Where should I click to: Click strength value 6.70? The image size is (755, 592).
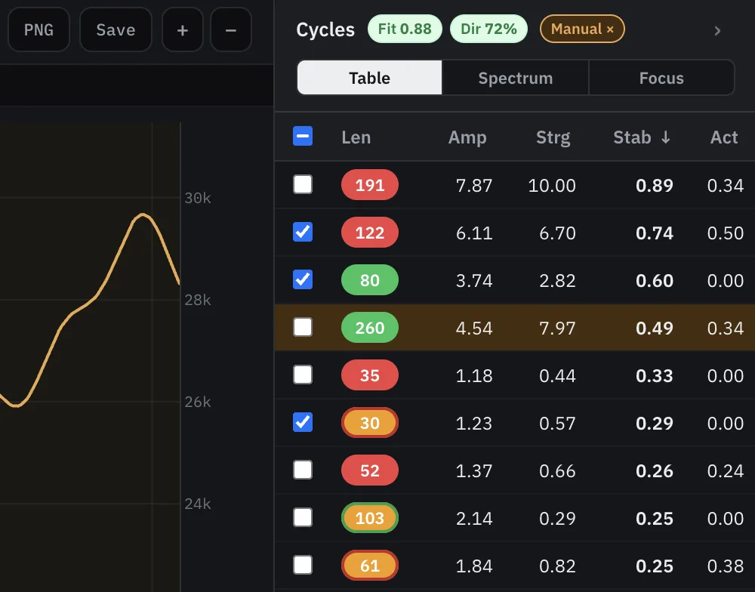point(557,233)
